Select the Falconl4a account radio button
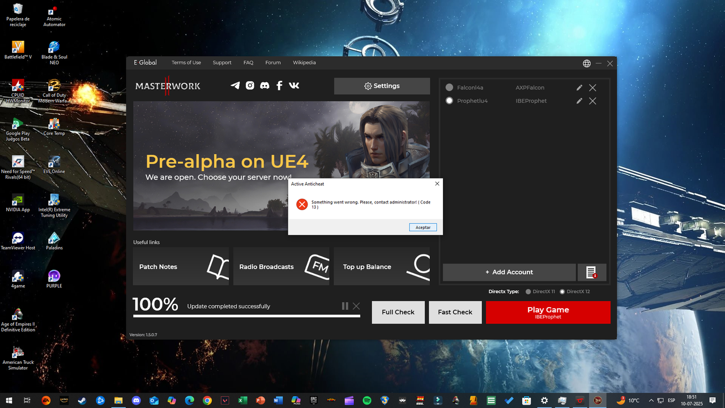This screenshot has width=725, height=408. 450,88
